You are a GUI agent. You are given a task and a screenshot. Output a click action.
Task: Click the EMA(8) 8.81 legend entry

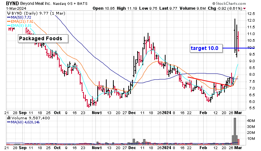pyautogui.click(x=19, y=26)
